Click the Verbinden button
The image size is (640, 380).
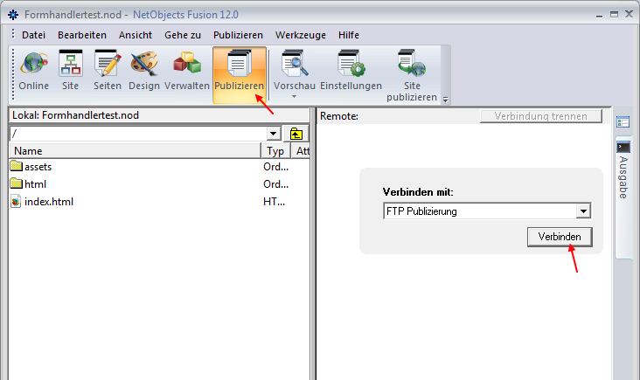(560, 237)
